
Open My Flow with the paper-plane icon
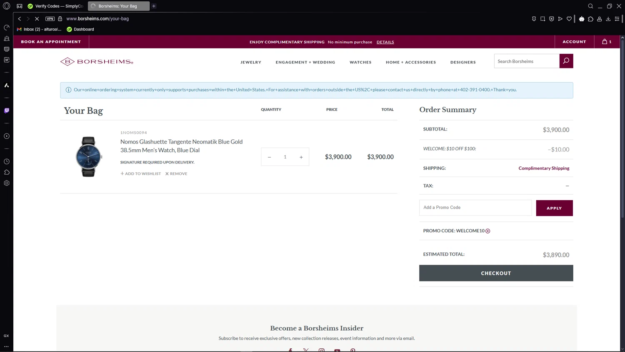560,19
